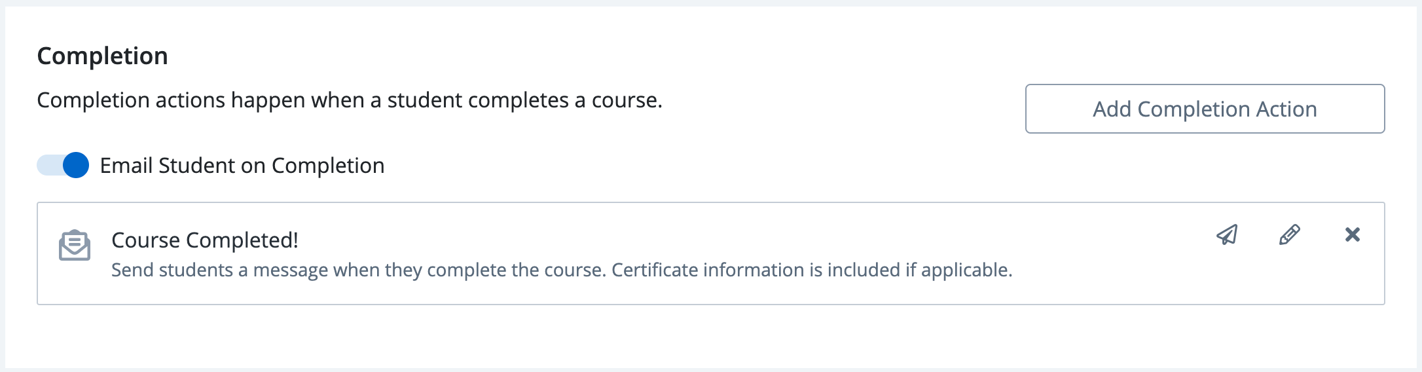
Task: Send a test of the completion email
Action: 1227,234
